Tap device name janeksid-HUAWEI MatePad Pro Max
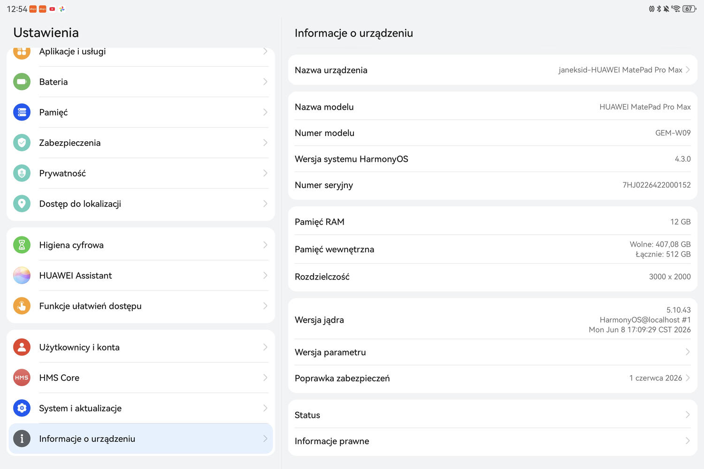This screenshot has height=469, width=704. pyautogui.click(x=620, y=70)
